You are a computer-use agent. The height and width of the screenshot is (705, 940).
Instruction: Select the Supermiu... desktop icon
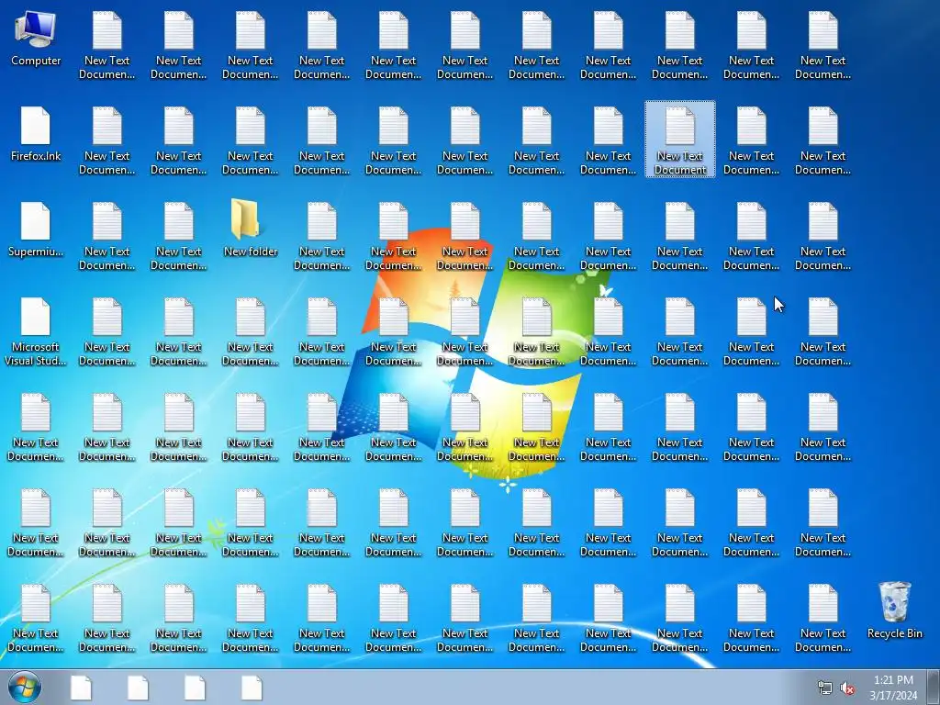point(36,230)
